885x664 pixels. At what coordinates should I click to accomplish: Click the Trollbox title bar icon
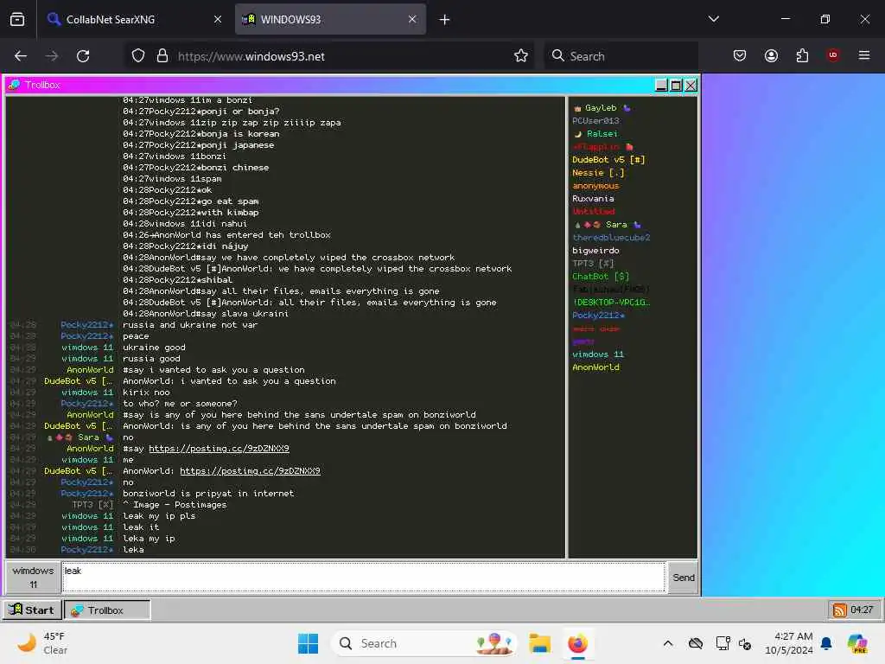pyautogui.click(x=14, y=85)
